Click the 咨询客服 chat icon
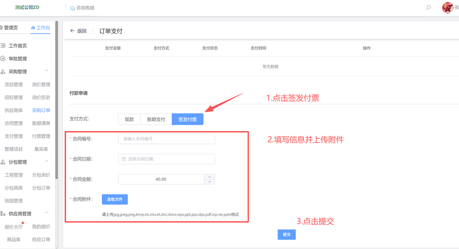Viewport: 459px width, 249px height. [x=72, y=8]
